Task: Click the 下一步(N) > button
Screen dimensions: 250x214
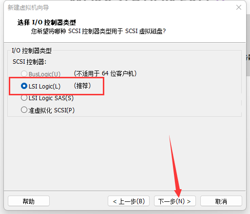Action: [175, 201]
